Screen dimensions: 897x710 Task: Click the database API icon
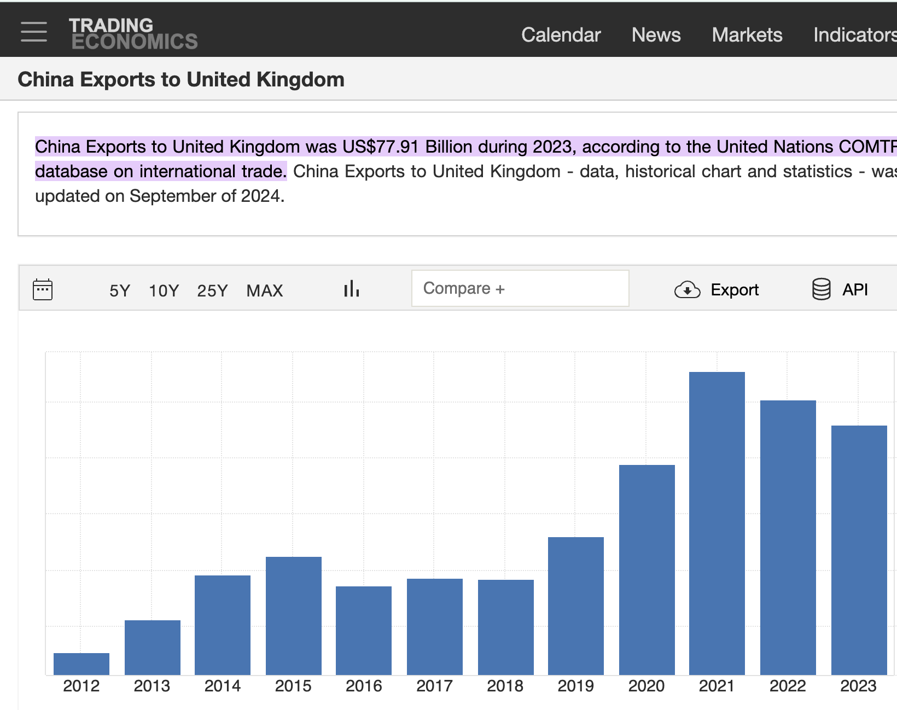tap(821, 289)
